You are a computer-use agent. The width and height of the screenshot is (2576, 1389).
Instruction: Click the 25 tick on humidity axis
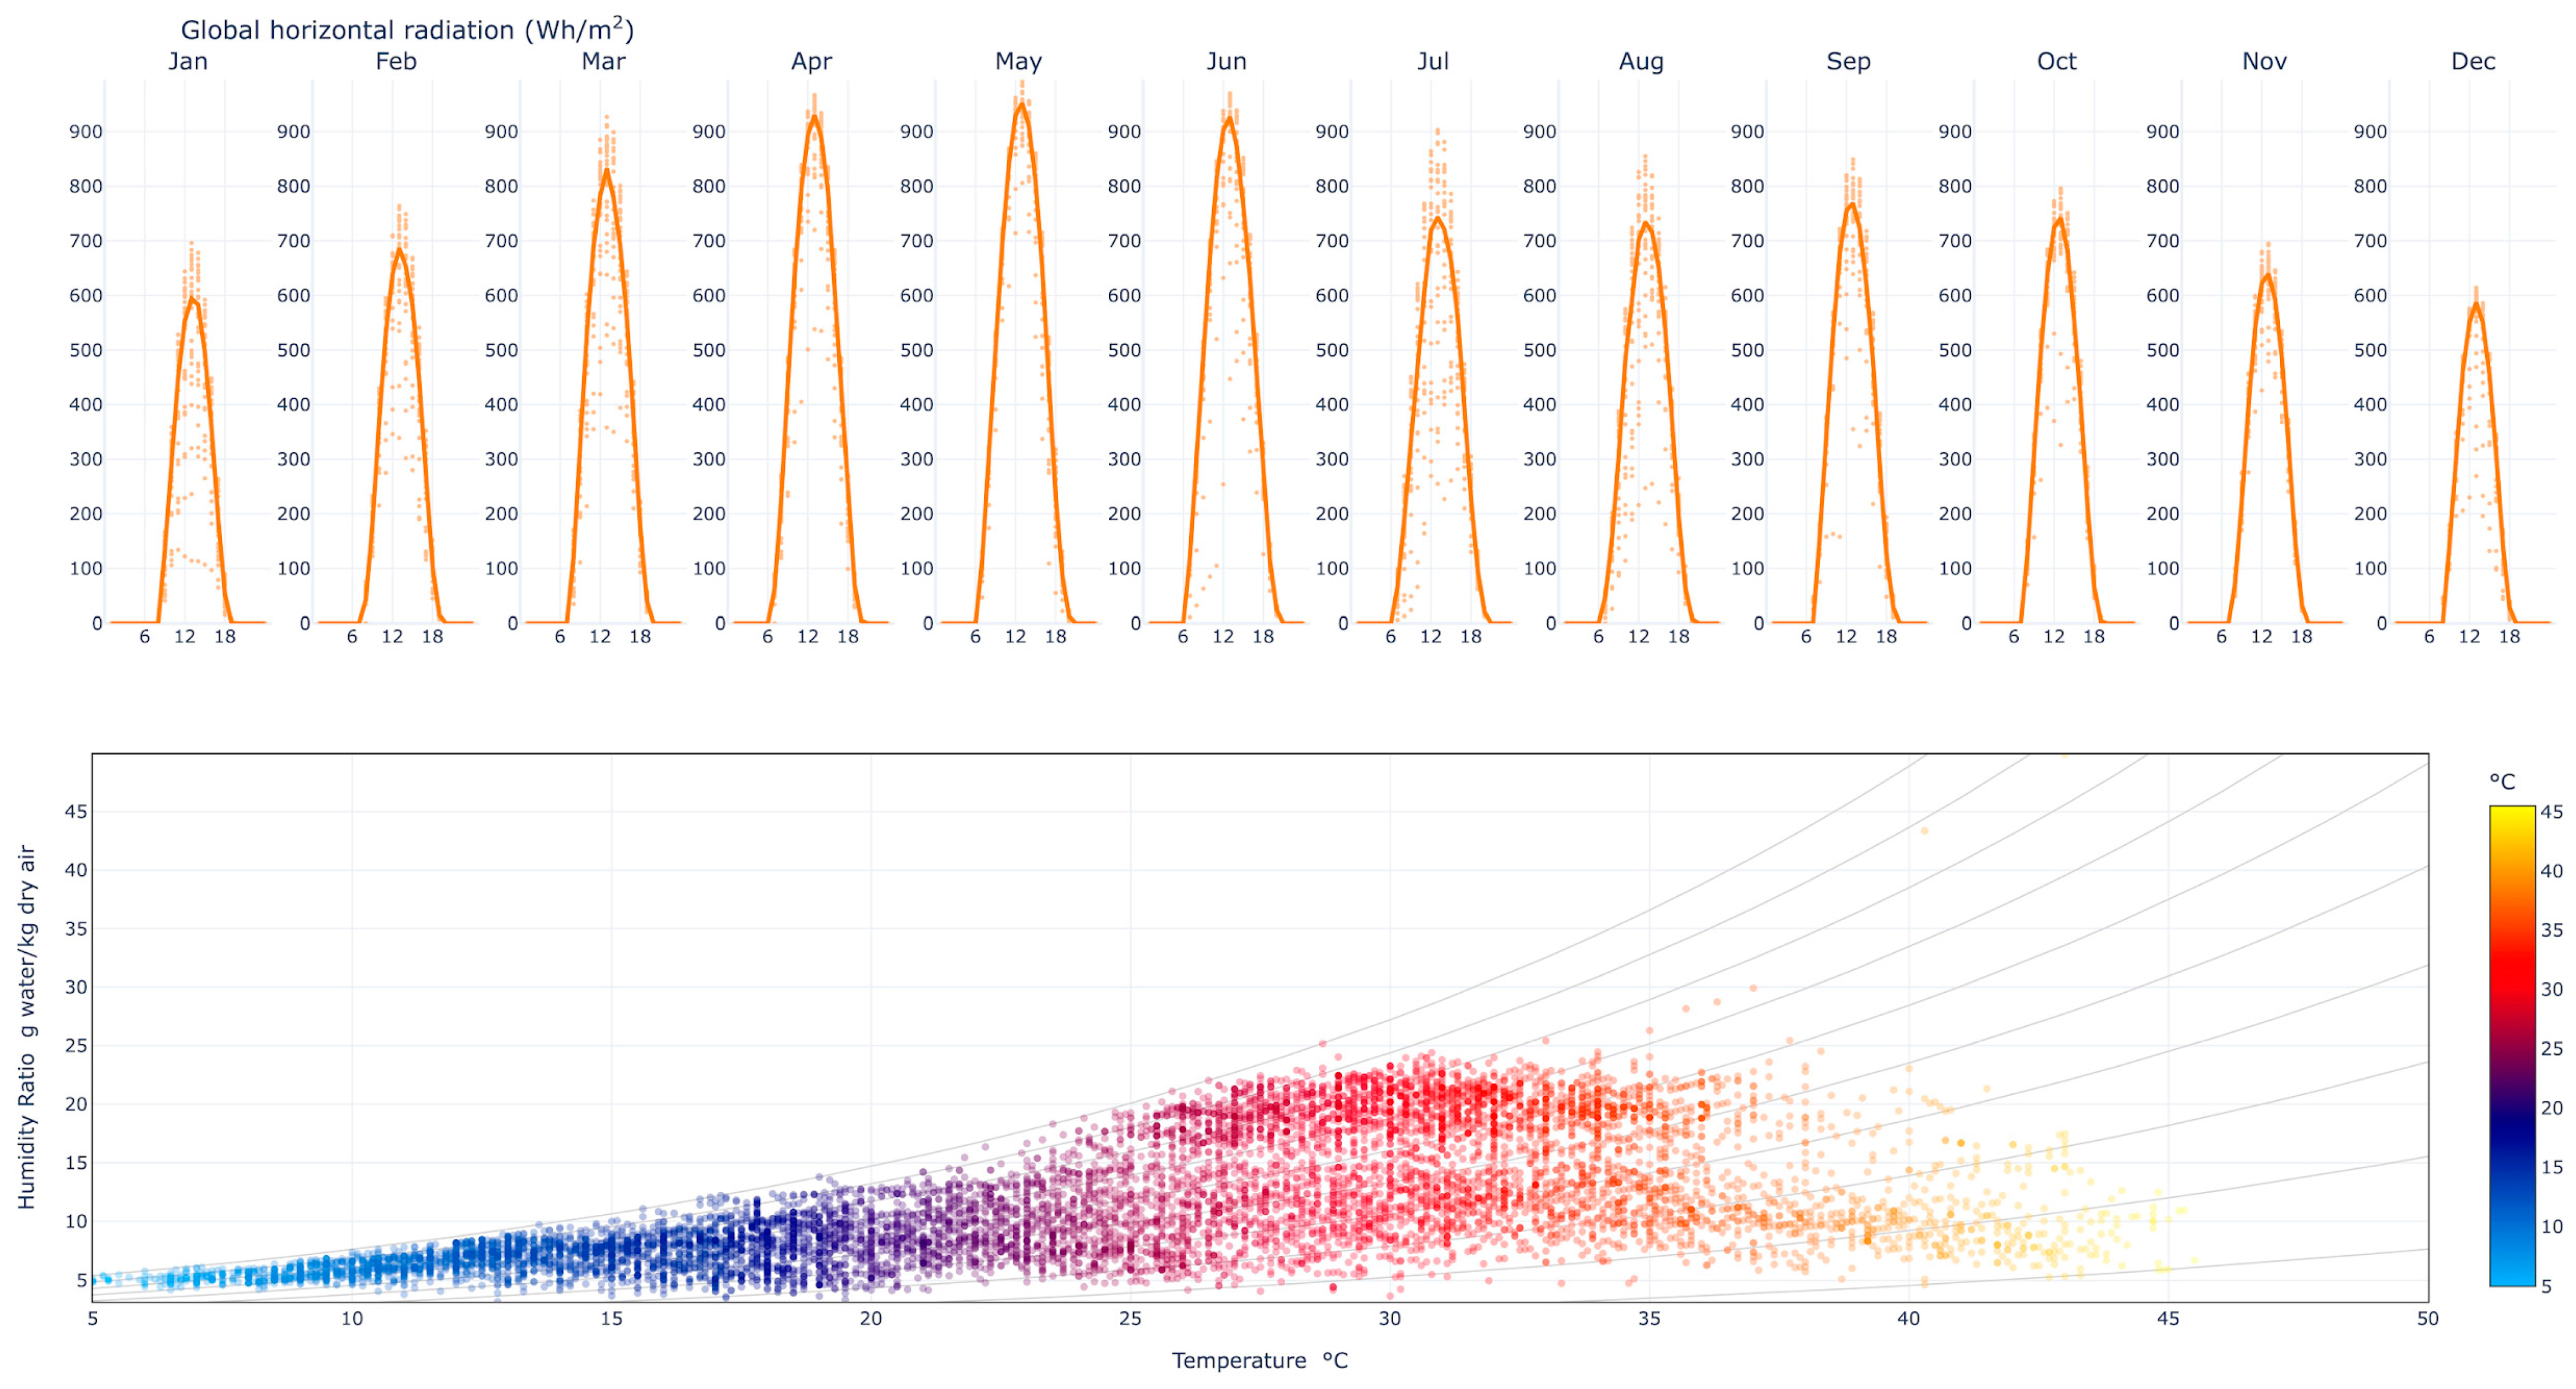(76, 1045)
